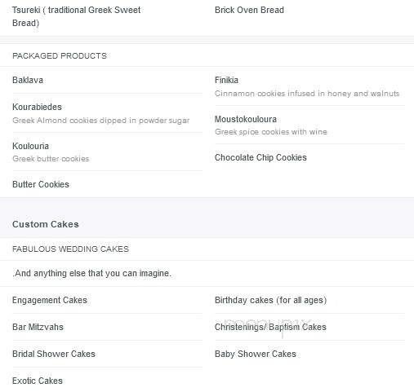Open the Kourabiedes item

[37, 107]
